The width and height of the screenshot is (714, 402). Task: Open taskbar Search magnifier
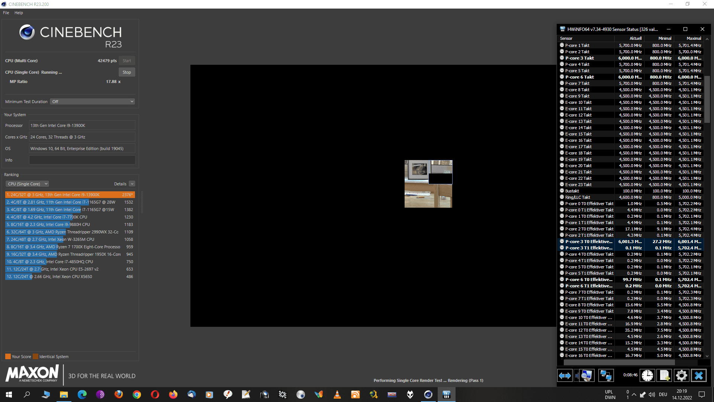coord(27,395)
